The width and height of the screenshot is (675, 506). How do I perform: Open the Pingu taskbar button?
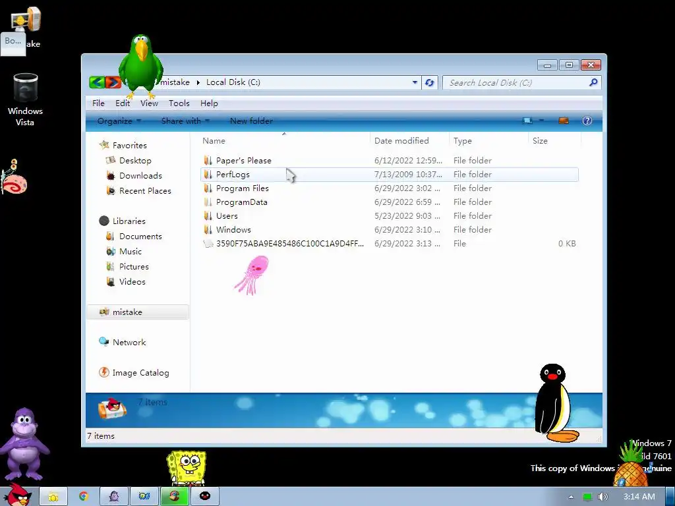205,496
